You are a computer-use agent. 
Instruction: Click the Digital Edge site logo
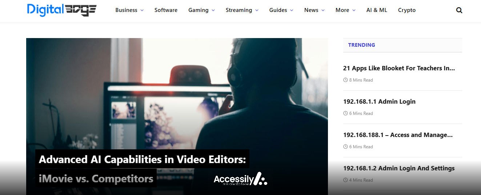coord(62,10)
